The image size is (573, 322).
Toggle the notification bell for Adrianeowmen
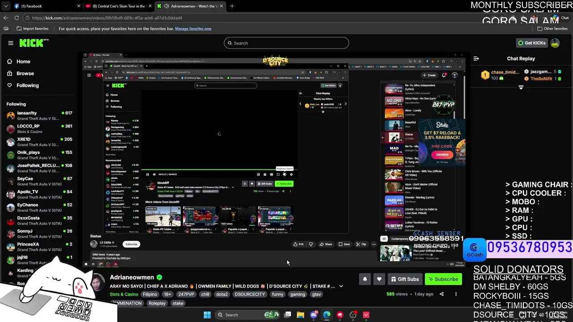click(x=365, y=279)
